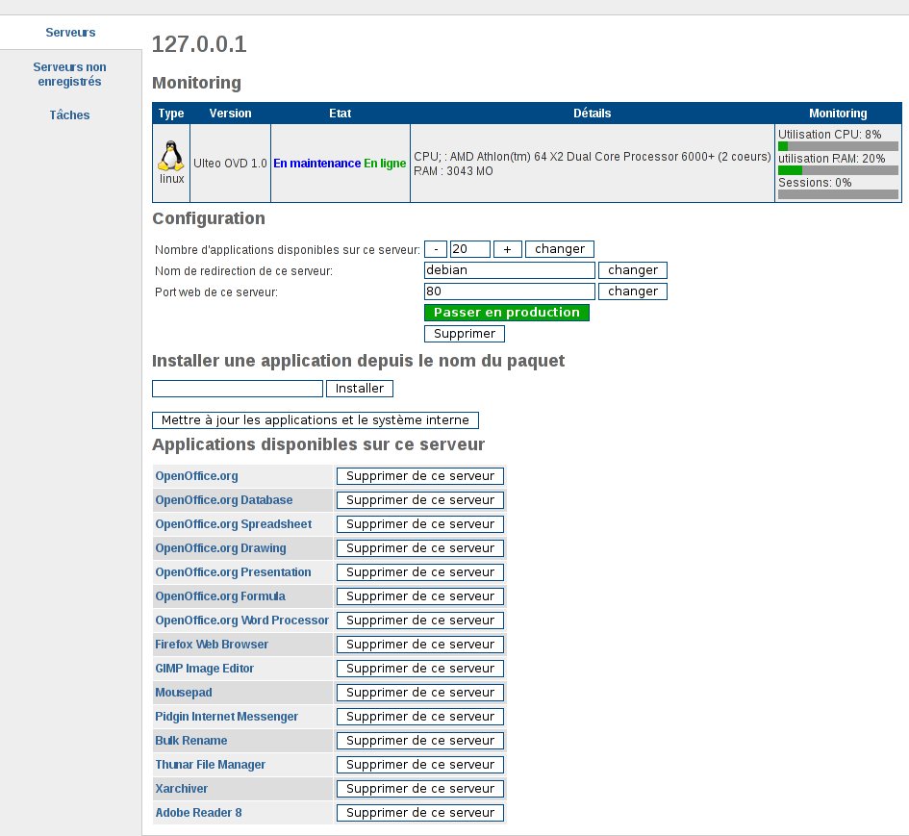The width and height of the screenshot is (909, 836).
Task: Open the Mousepad application link
Action: [183, 693]
